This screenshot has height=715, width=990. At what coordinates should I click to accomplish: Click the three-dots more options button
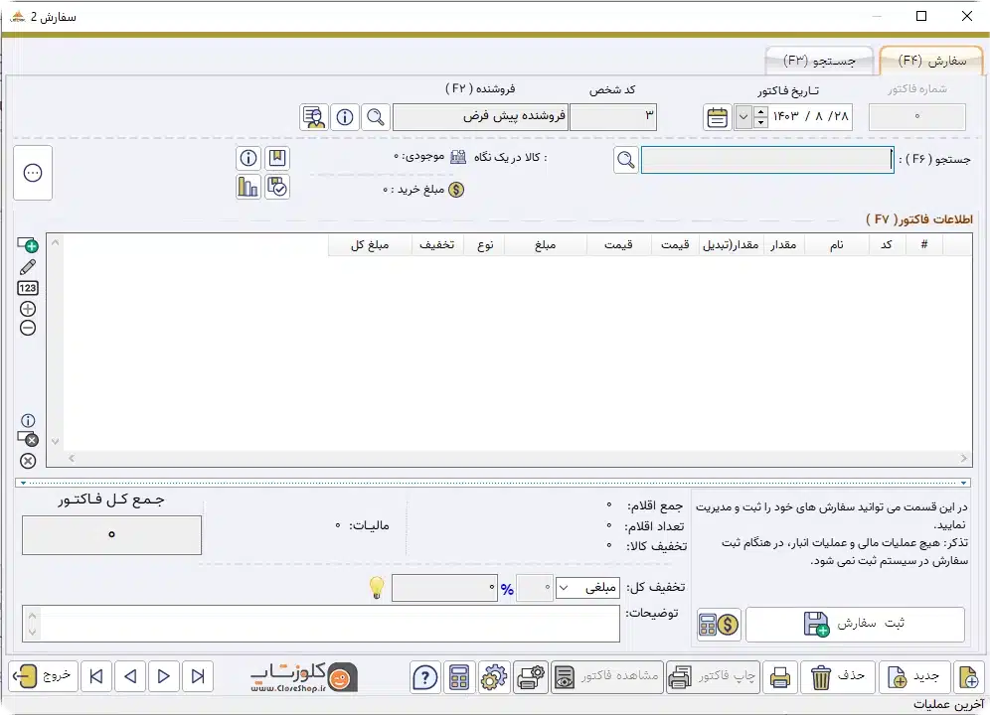tap(33, 173)
